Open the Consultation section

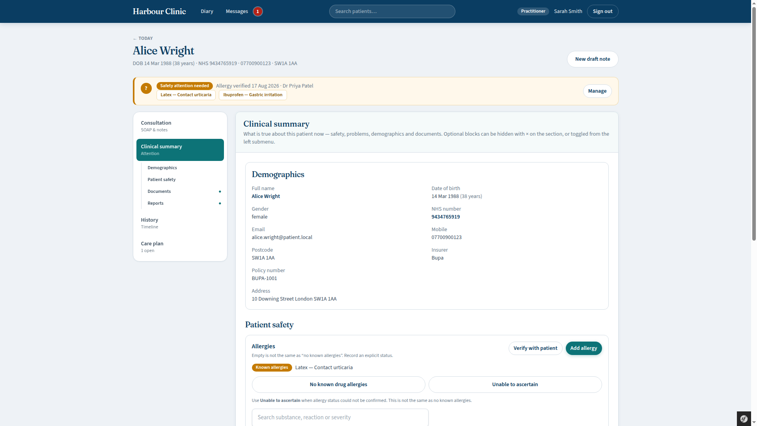coord(180,126)
